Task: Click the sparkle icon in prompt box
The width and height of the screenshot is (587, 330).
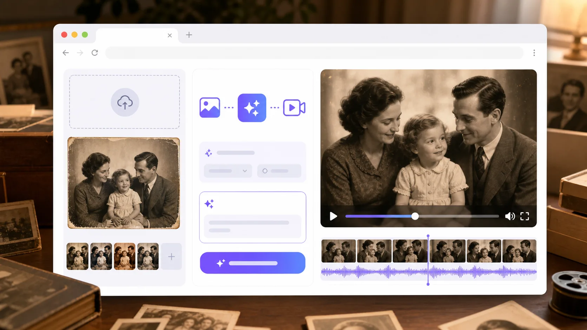Action: click(x=209, y=203)
